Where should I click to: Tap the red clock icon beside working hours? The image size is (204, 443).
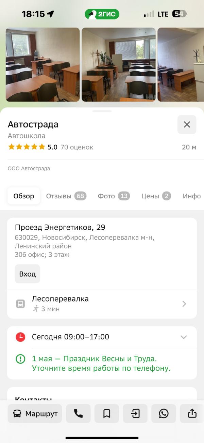20,337
